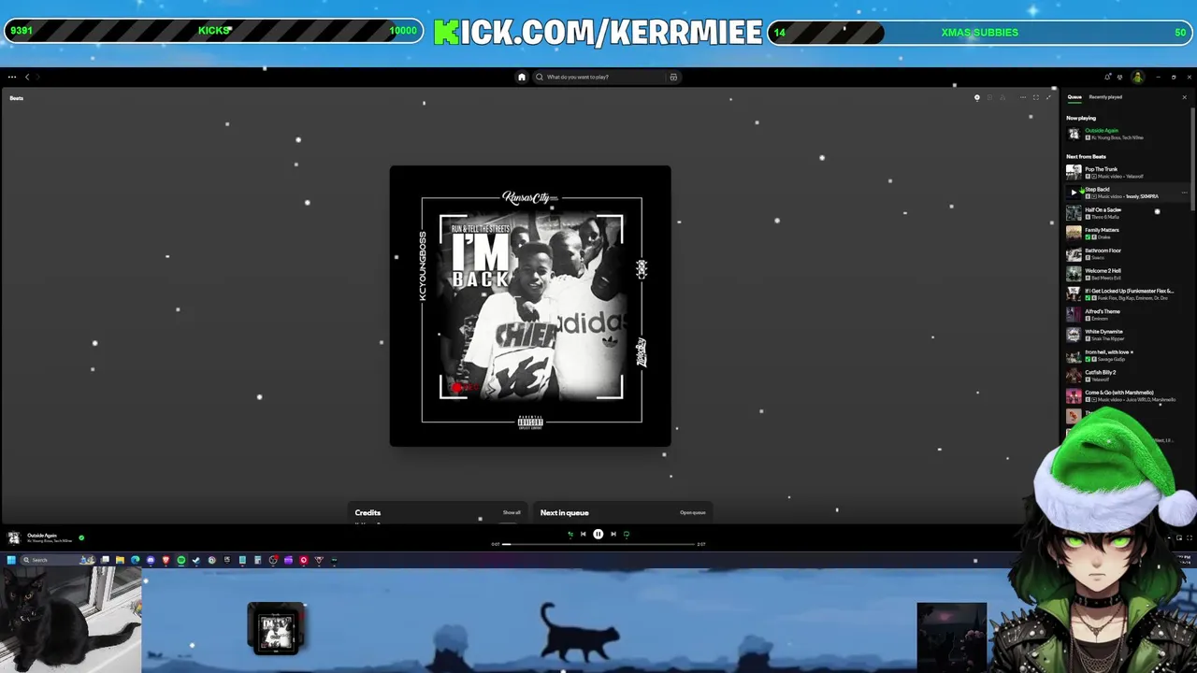
Task: Open the Browse icon inside the search bar
Action: 673,77
